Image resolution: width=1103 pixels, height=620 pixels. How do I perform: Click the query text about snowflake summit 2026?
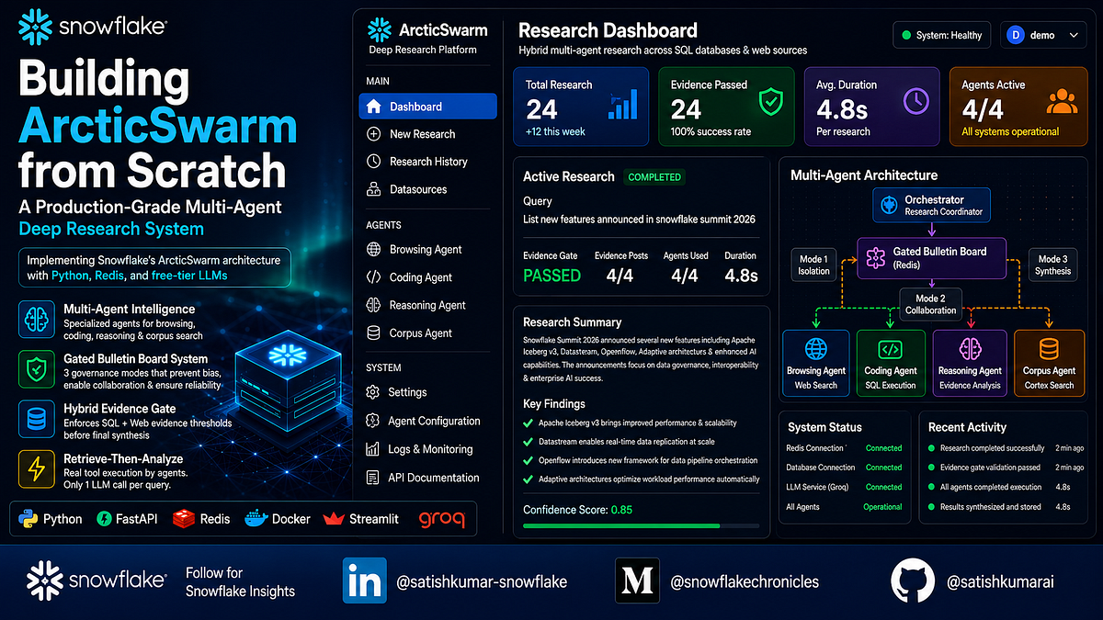[637, 220]
